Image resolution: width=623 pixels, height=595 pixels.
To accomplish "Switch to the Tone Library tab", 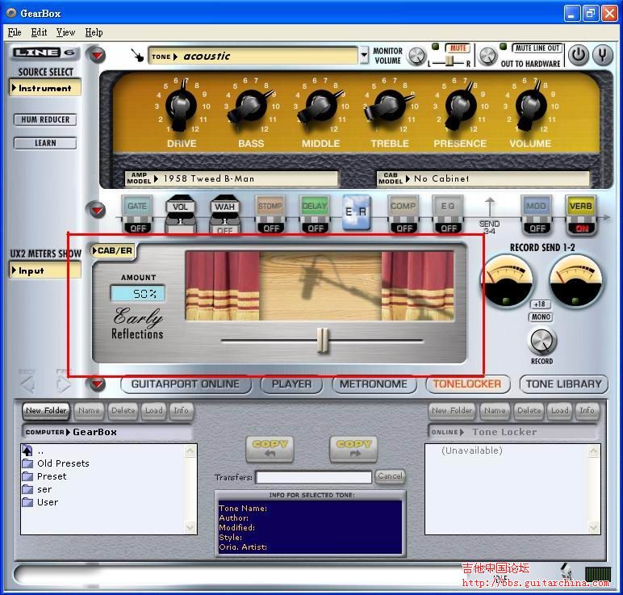I will 563,384.
